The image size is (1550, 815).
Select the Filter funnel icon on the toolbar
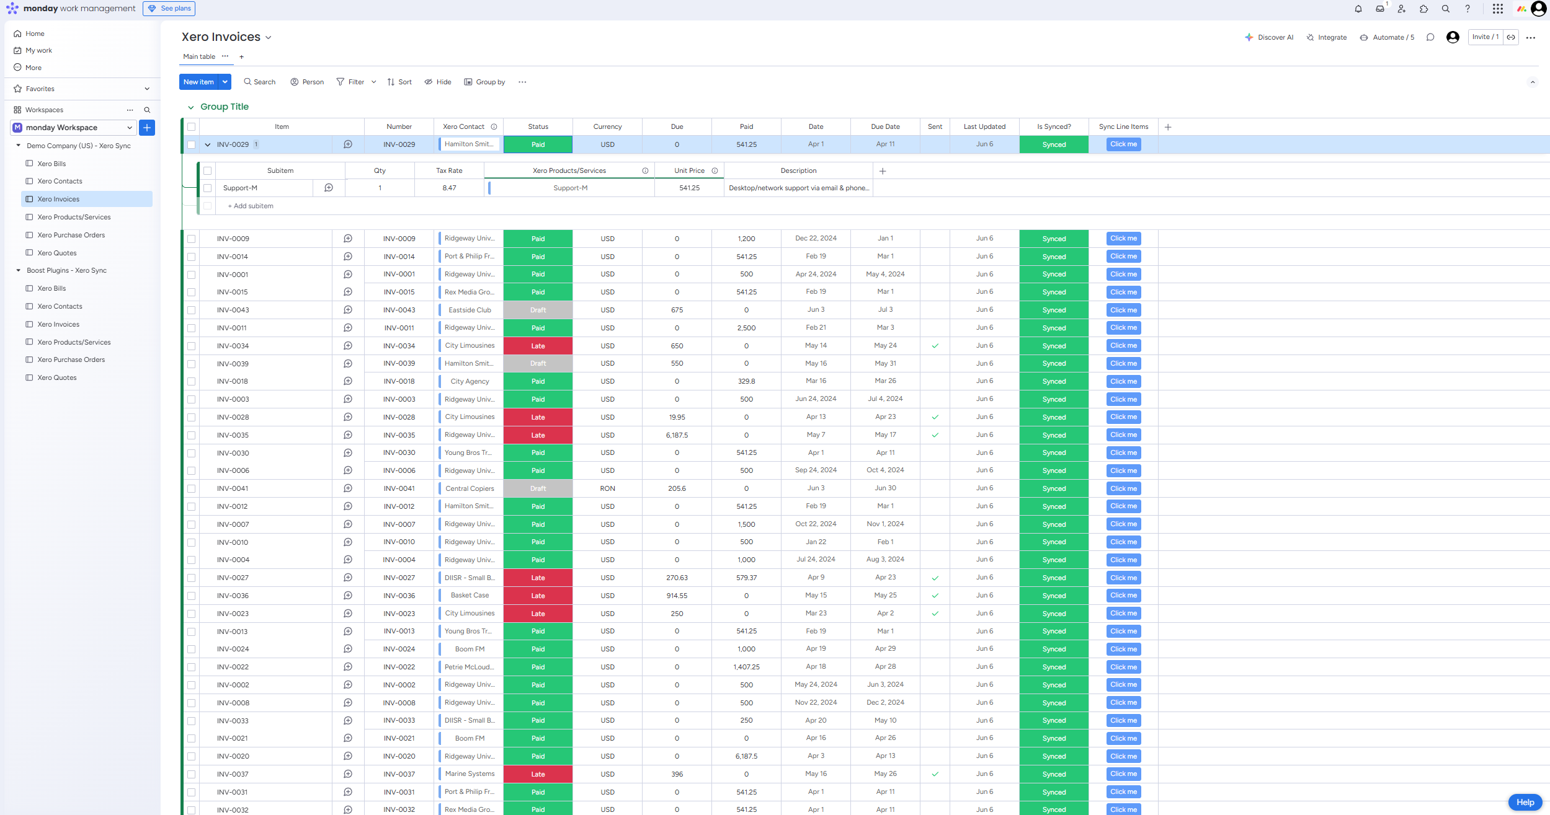[x=341, y=81]
